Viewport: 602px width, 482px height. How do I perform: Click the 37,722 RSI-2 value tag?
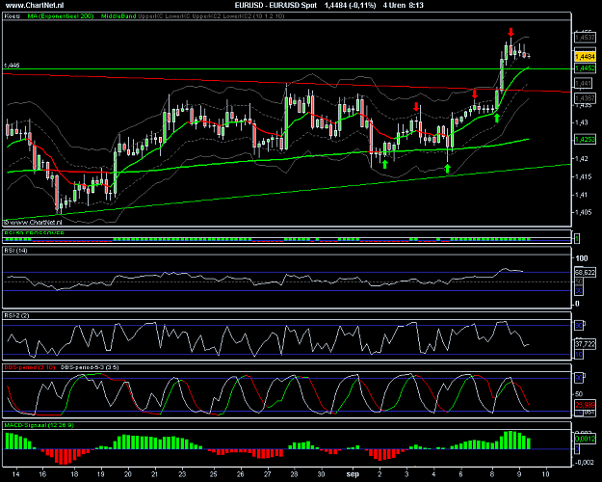pos(585,343)
